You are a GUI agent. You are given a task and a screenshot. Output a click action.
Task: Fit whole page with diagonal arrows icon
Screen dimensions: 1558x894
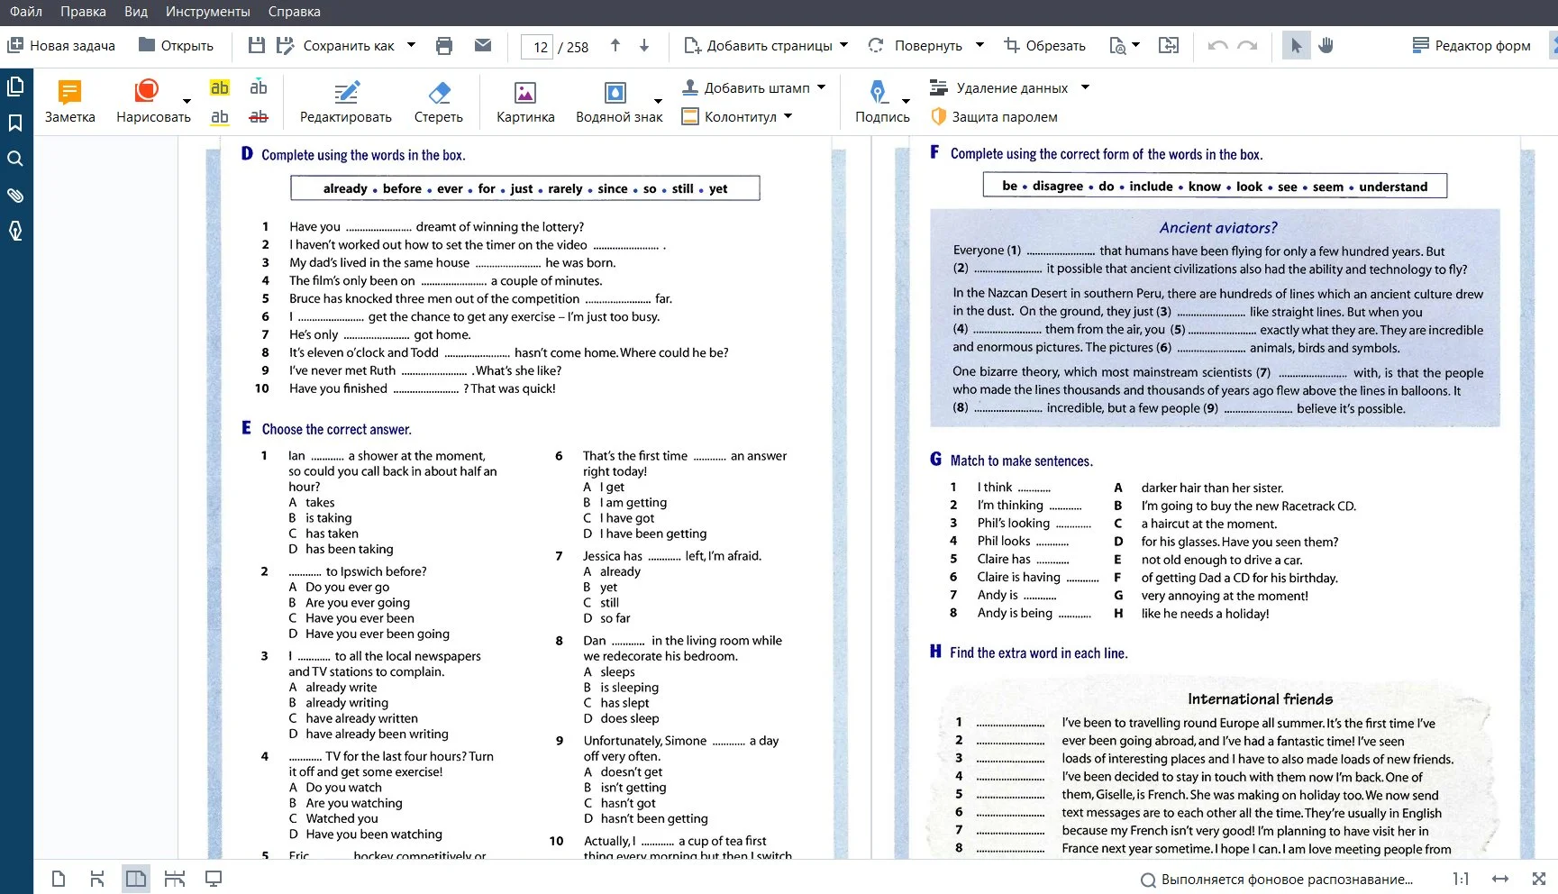(x=1539, y=879)
